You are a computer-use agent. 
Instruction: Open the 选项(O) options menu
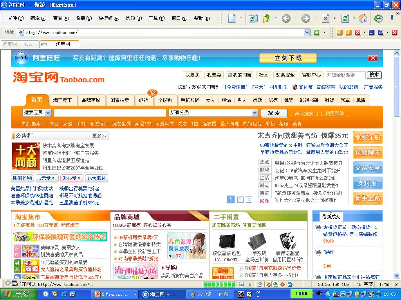click(x=134, y=18)
